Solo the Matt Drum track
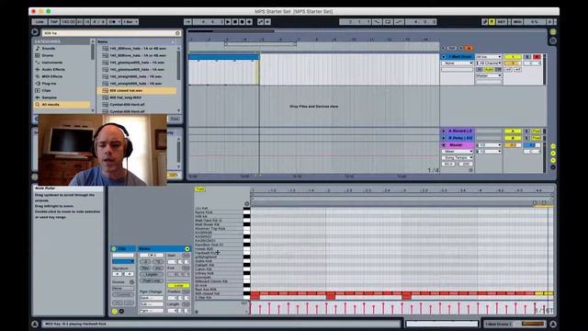Viewport: 588px width, 331px height. pyautogui.click(x=526, y=57)
